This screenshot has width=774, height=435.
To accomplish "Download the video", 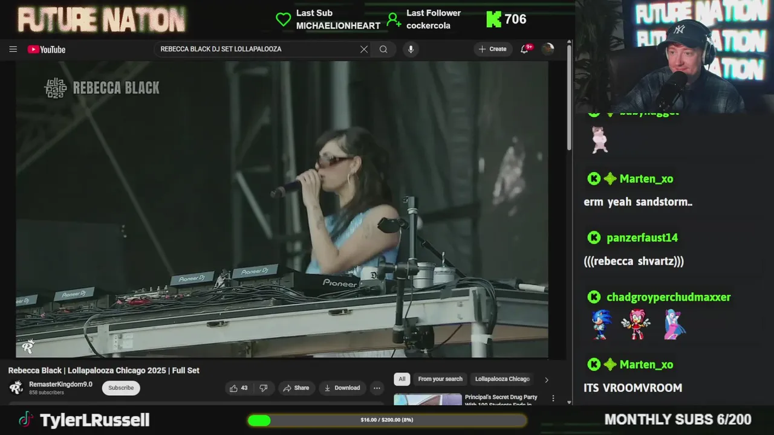I will 342,388.
